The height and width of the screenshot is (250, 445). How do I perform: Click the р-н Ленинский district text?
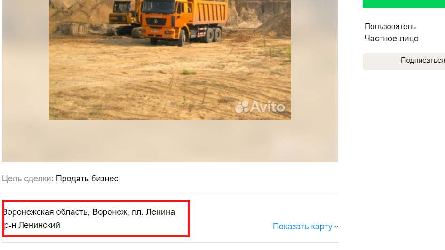click(32, 225)
